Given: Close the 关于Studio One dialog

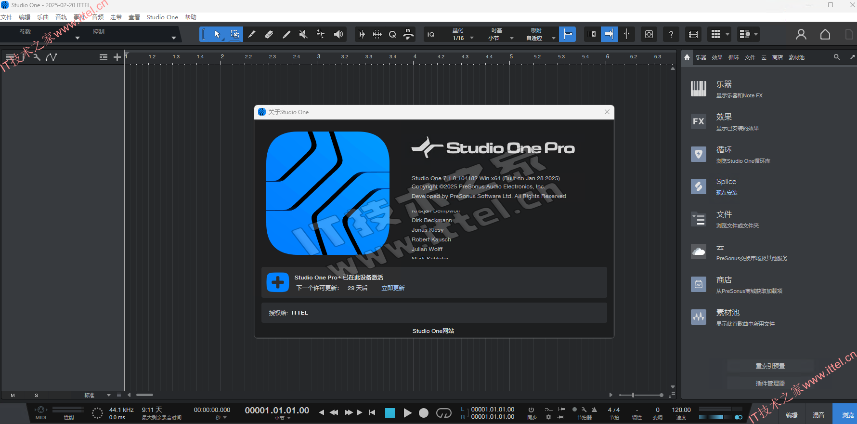Looking at the screenshot, I should 607,112.
